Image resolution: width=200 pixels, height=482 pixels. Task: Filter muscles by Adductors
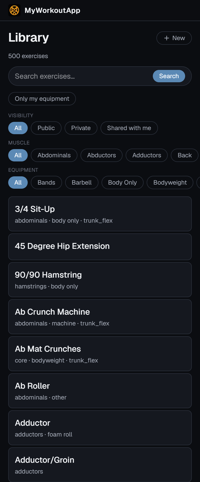pos(147,155)
